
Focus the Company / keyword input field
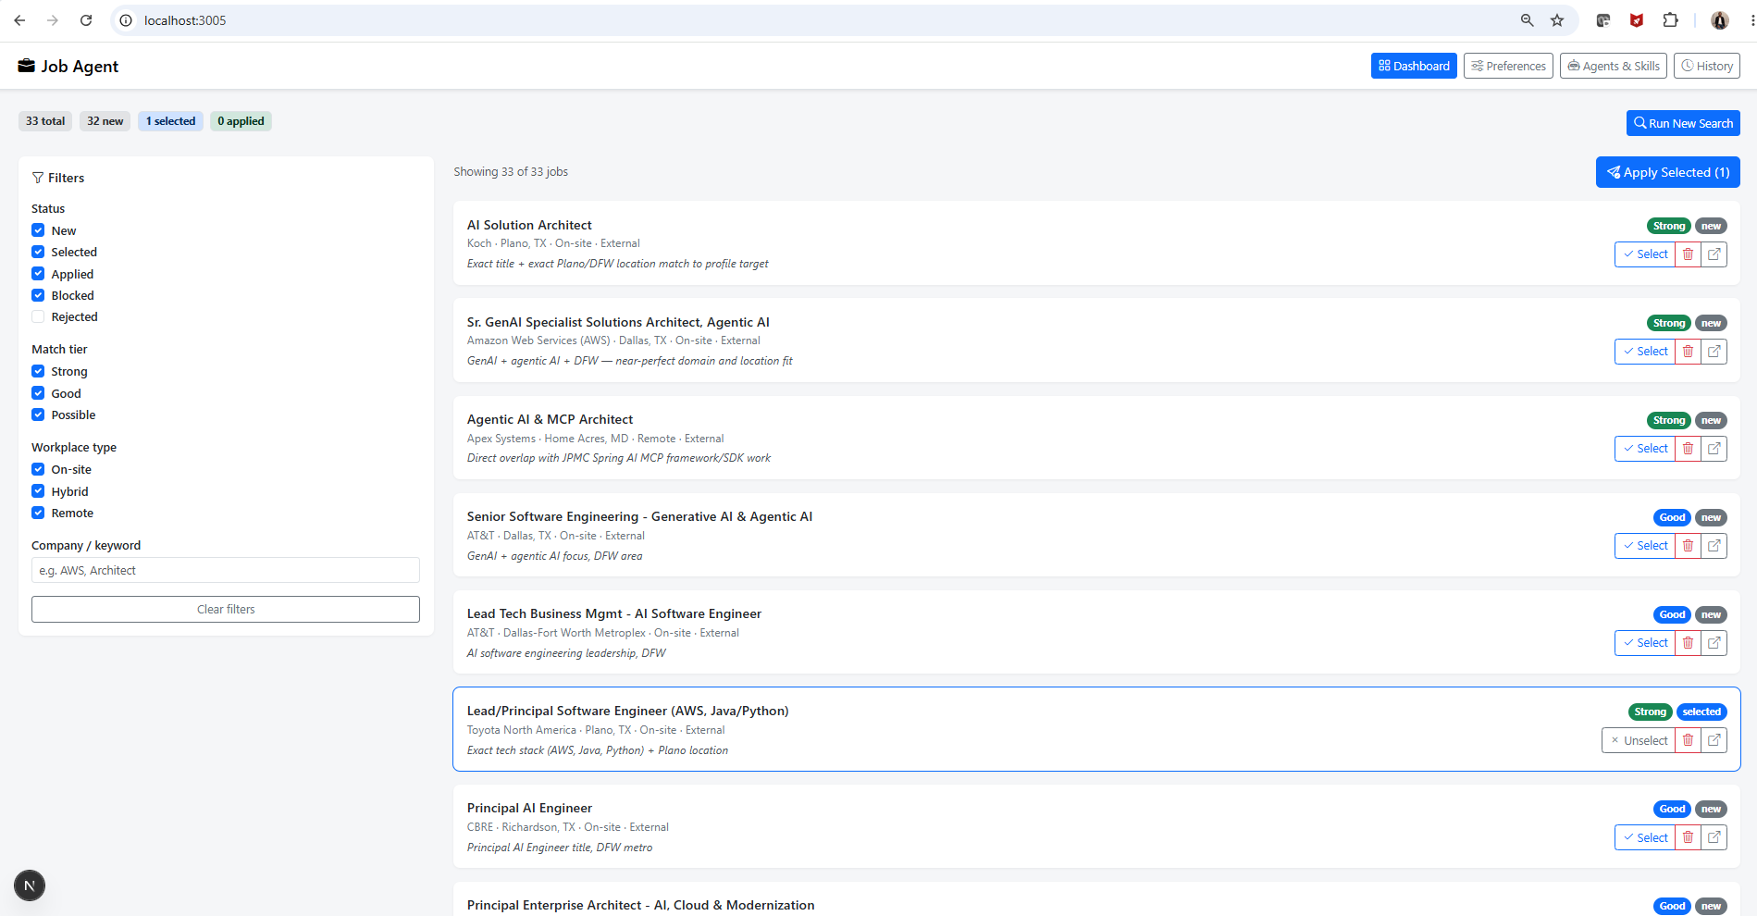(226, 570)
